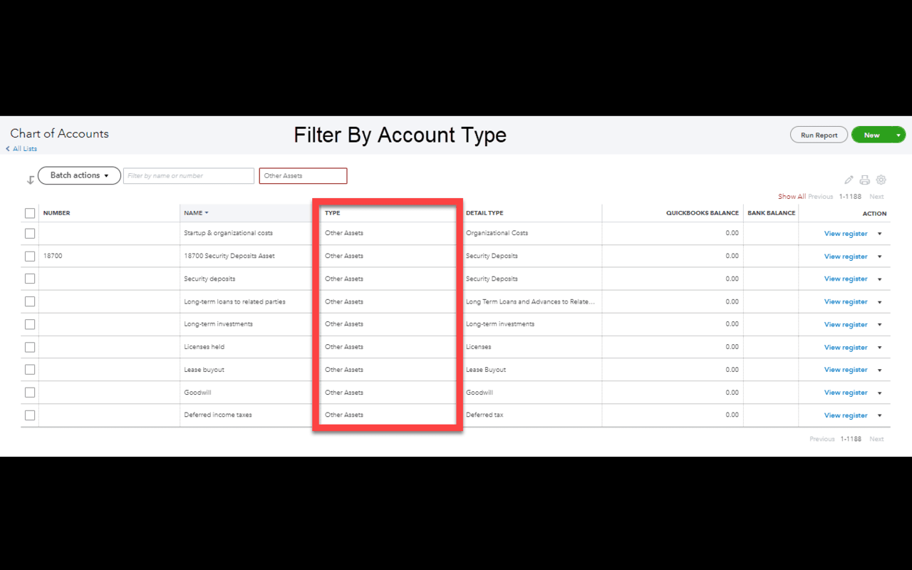Screen dimensions: 912x570
Task: Go to the next page of accounts
Action: click(876, 196)
